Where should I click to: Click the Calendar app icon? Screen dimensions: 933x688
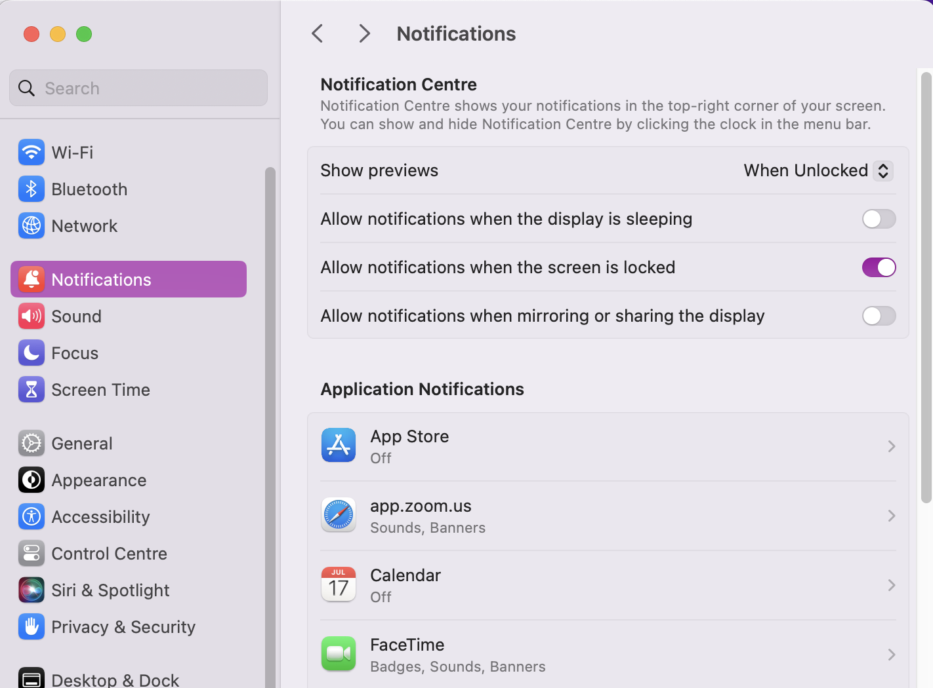pos(338,584)
